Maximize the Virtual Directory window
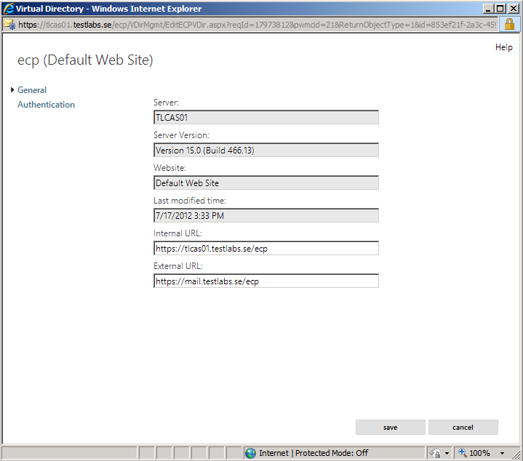Viewport: 523px width, 461px height. pyautogui.click(x=500, y=9)
